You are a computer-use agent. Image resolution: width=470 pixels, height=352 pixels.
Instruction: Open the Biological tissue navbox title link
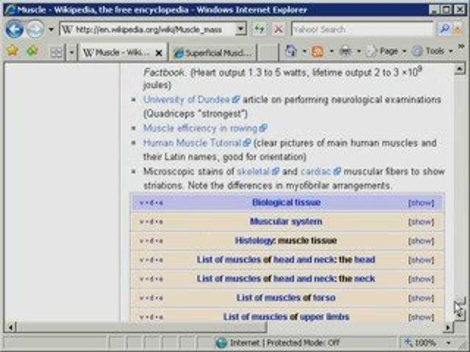point(286,202)
